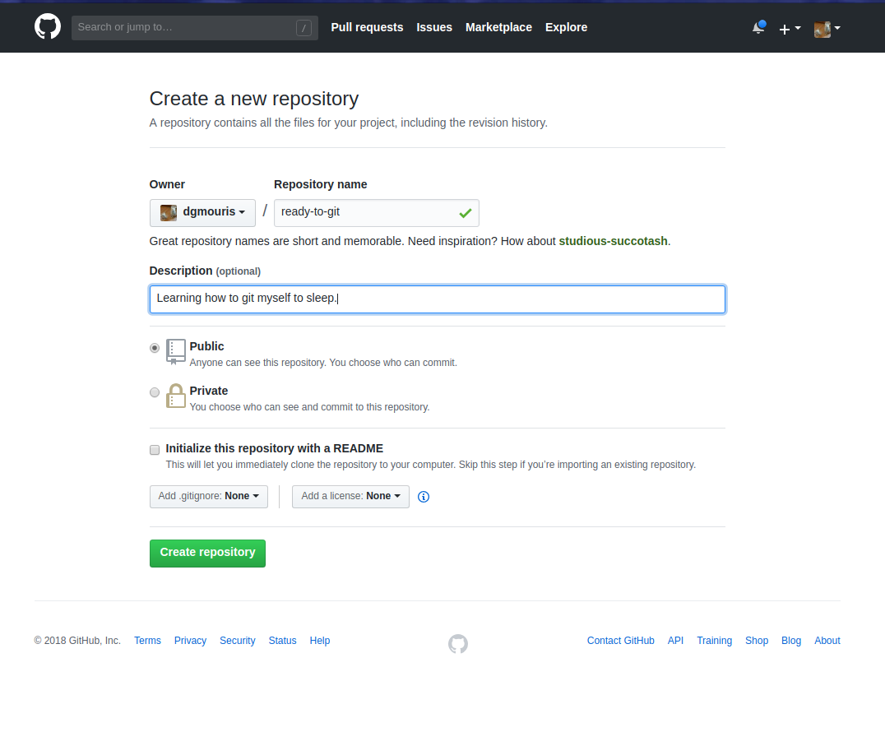Image resolution: width=885 pixels, height=732 pixels.
Task: Click the Public option label
Action: point(206,346)
